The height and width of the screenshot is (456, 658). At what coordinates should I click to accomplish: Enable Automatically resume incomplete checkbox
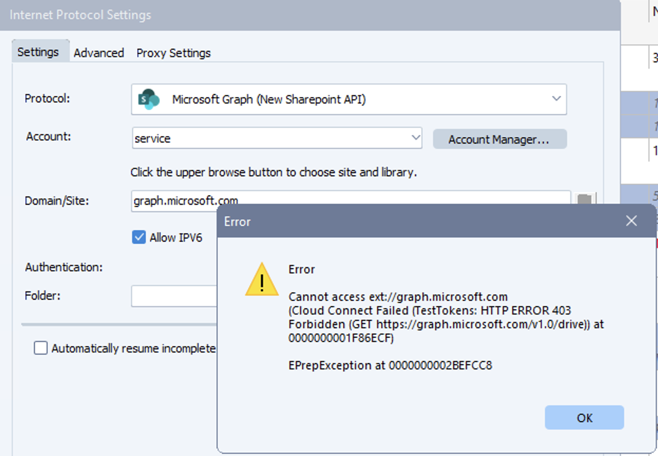click(x=41, y=348)
